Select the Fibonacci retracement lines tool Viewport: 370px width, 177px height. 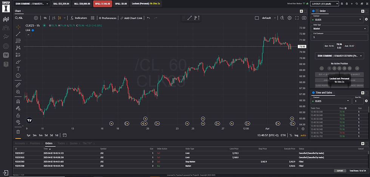click(18, 41)
